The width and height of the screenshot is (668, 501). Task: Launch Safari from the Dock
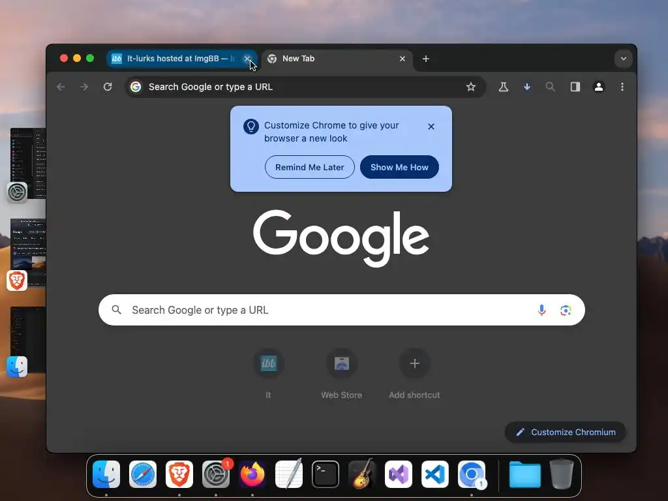coord(143,474)
